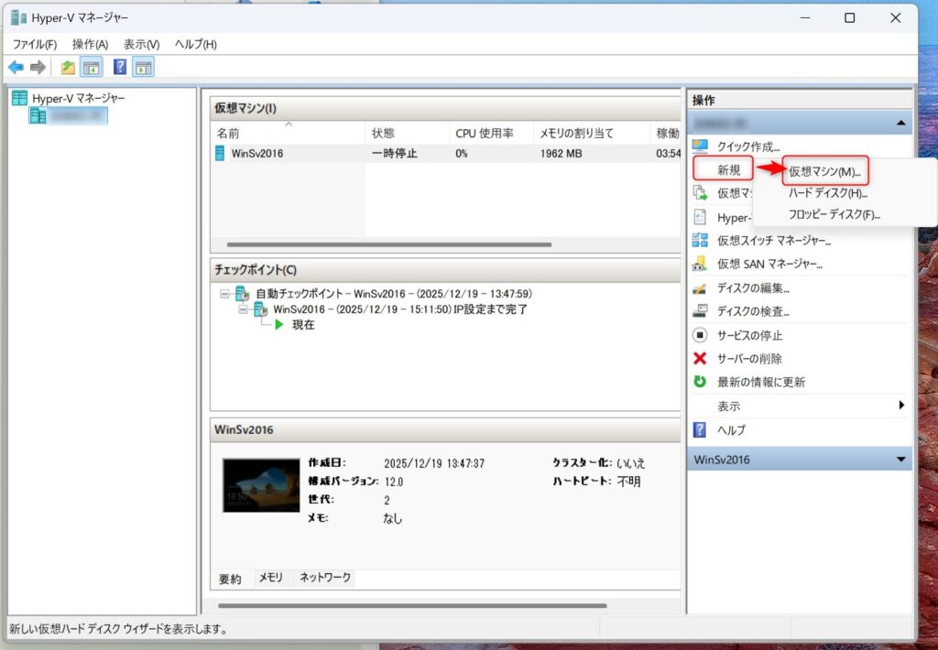Viewport: 938px width, 650px height.
Task: Click the back arrow toolbar icon
Action: coord(16,67)
